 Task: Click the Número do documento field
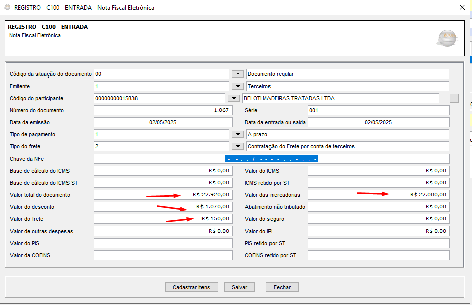point(163,110)
